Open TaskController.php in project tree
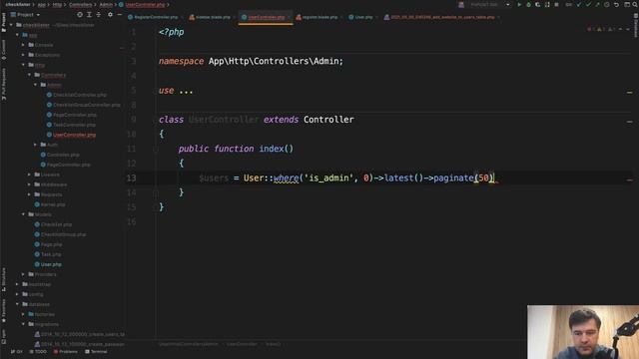This screenshot has width=639, height=359. (x=71, y=125)
